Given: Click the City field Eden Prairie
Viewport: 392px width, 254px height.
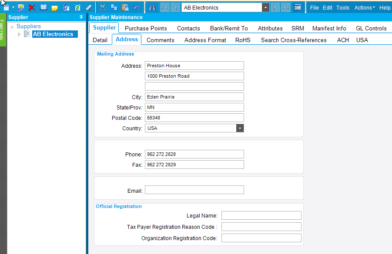Looking at the screenshot, I should click(x=194, y=97).
